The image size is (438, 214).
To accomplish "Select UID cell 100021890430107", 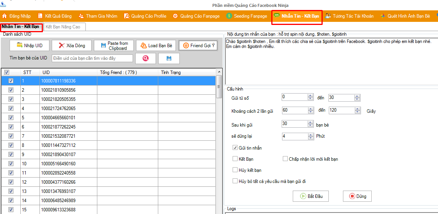I will (69, 155).
